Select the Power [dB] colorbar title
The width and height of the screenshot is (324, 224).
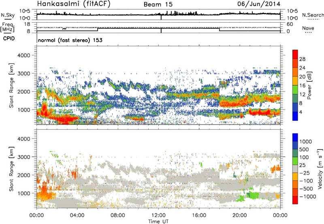(309, 85)
